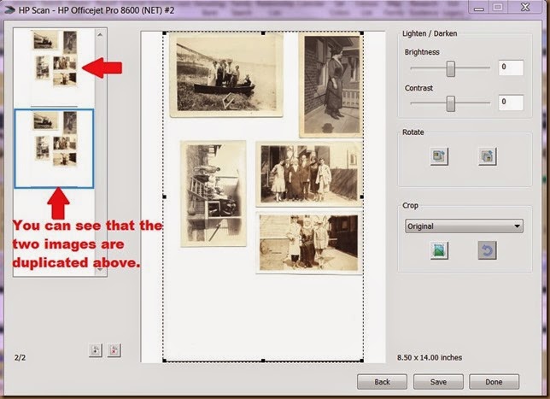Click the Contrast value field
The width and height of the screenshot is (550, 399).
tap(511, 103)
